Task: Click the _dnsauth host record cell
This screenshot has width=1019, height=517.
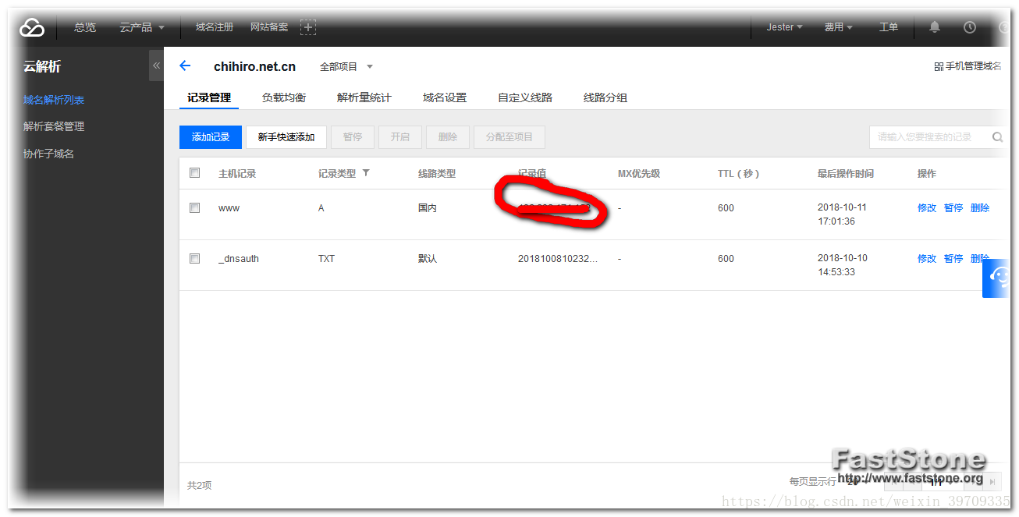Action: pos(239,259)
